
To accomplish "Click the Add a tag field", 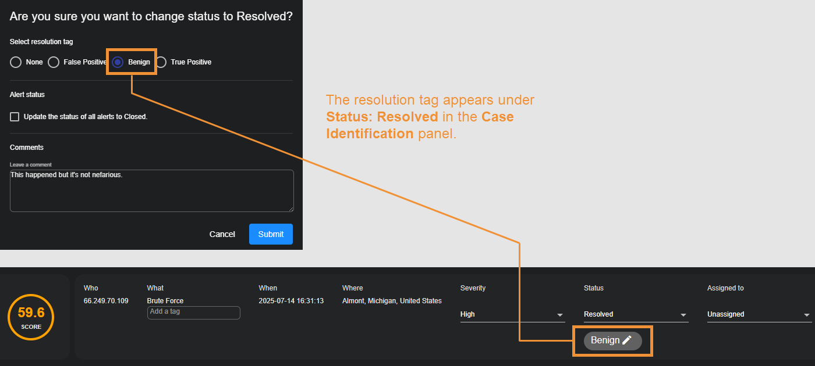I will [193, 313].
